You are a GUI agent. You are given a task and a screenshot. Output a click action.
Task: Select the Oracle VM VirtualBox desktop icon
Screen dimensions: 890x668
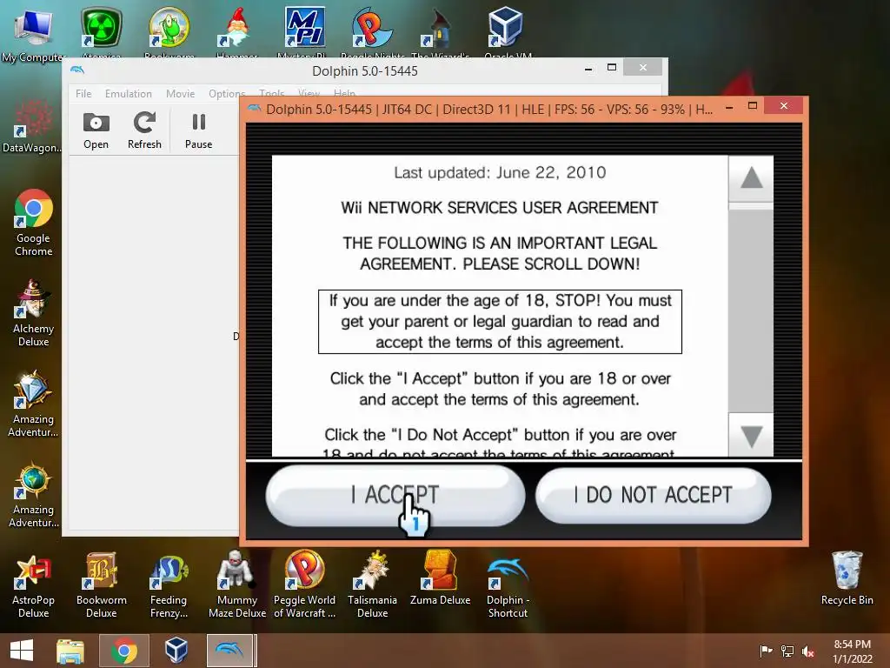507,31
